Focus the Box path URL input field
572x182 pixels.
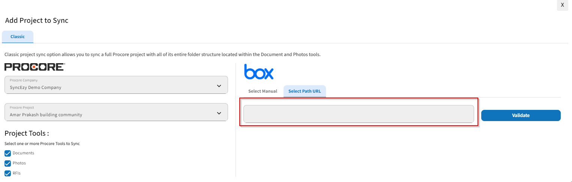(359, 114)
